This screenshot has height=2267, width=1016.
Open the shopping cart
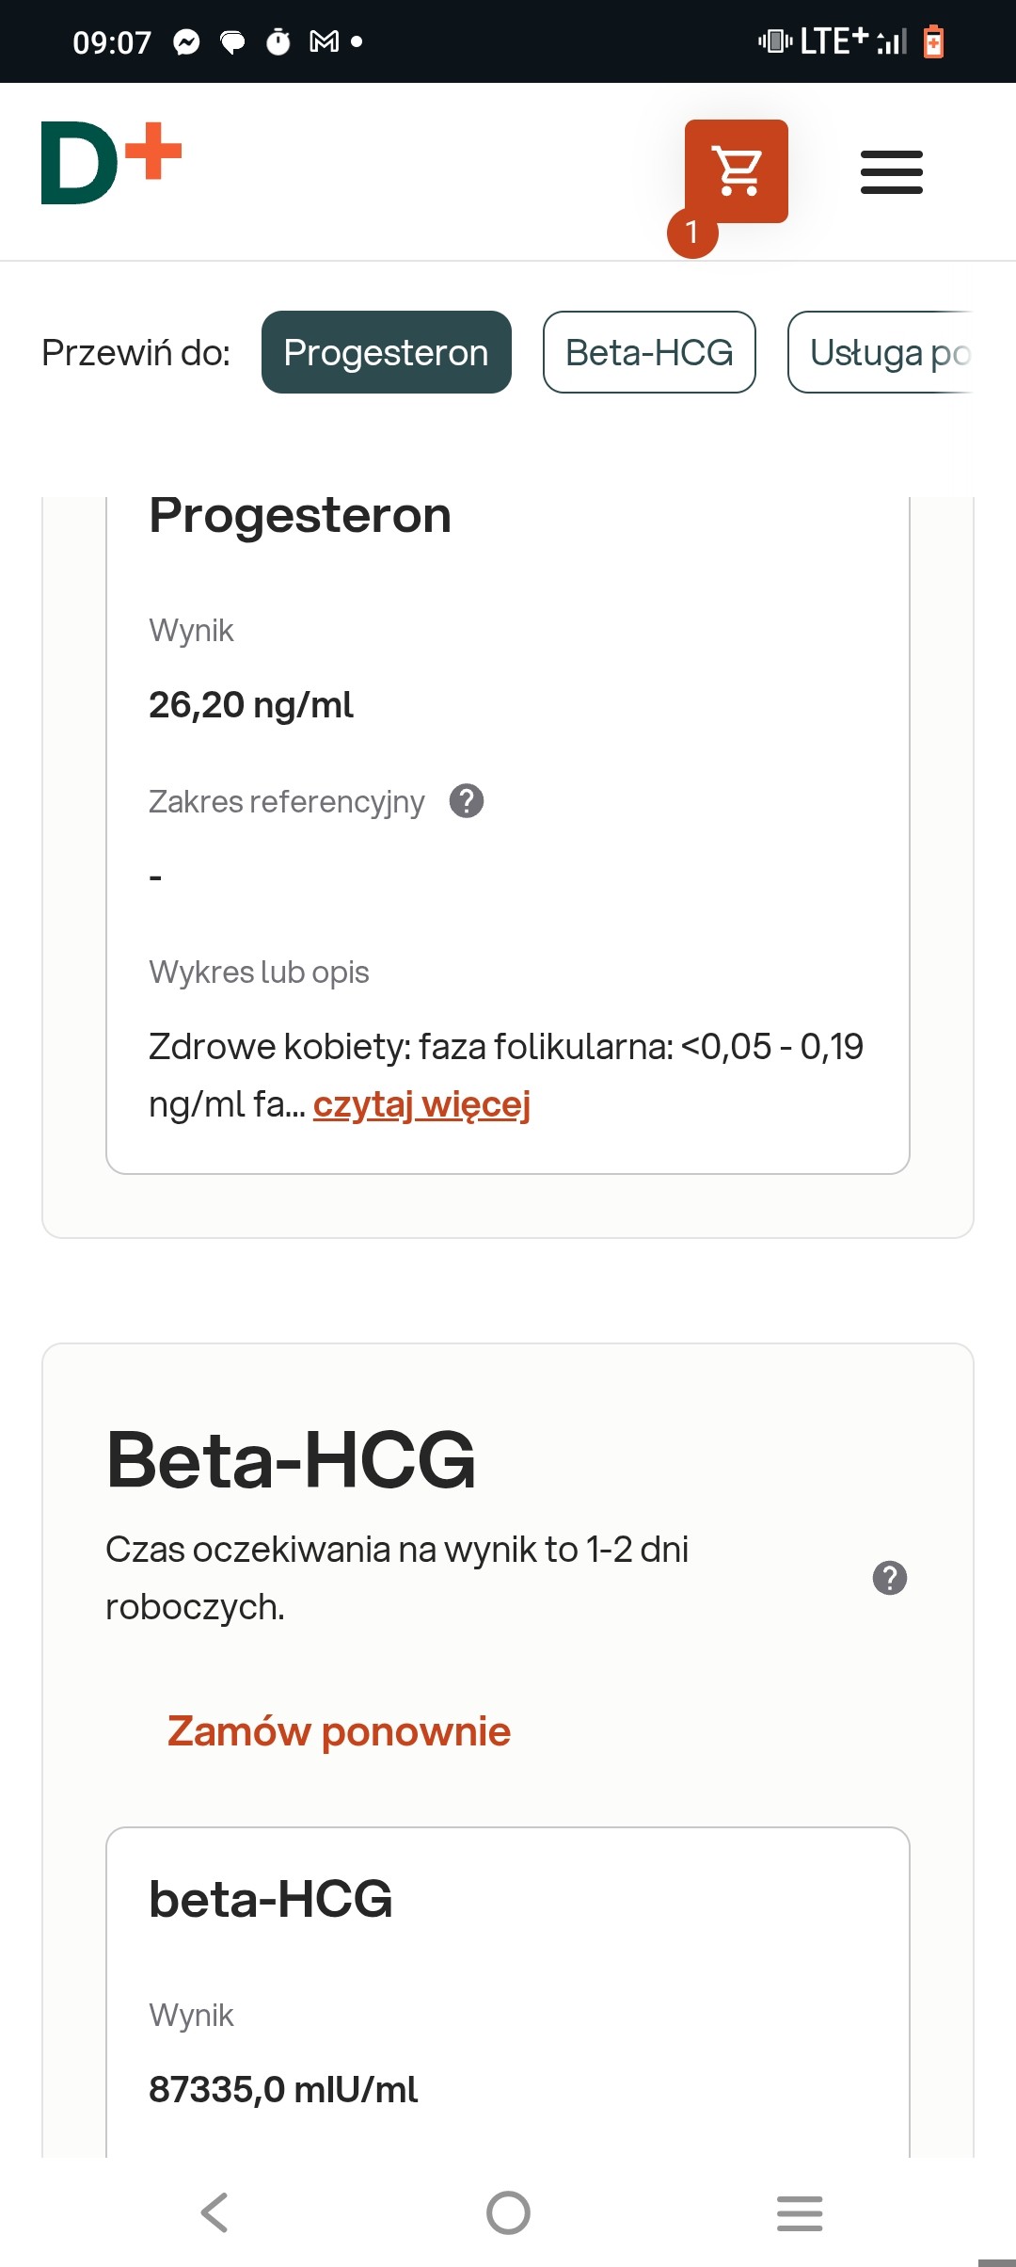point(736,171)
